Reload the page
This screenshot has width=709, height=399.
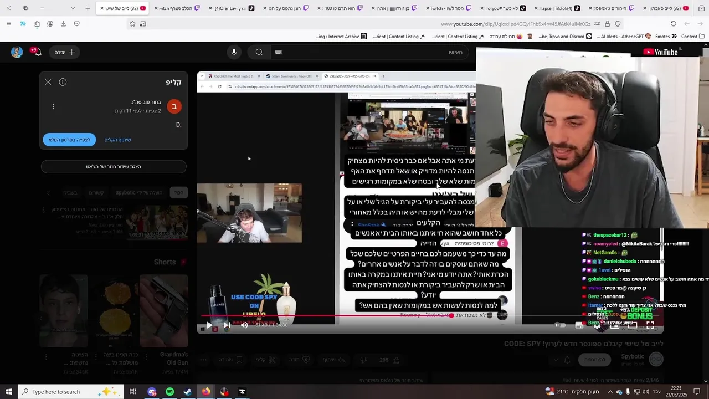click(673, 24)
